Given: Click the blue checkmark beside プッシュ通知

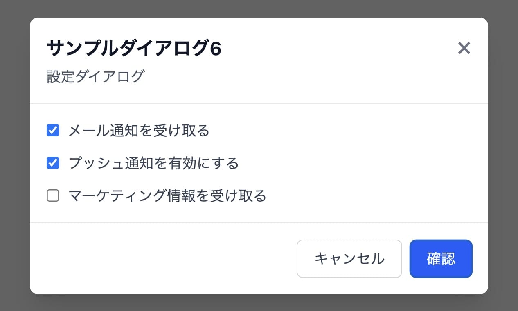Looking at the screenshot, I should pos(53,163).
